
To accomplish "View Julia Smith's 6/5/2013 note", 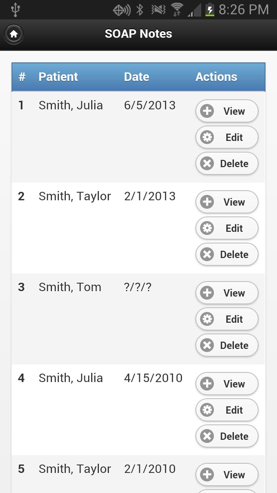I will pos(227,111).
